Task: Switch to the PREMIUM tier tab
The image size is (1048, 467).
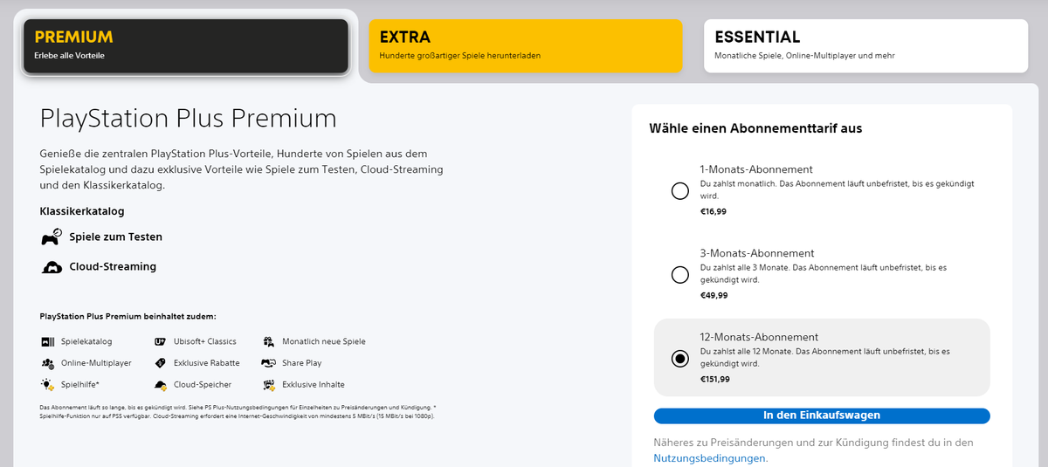Action: coord(186,46)
